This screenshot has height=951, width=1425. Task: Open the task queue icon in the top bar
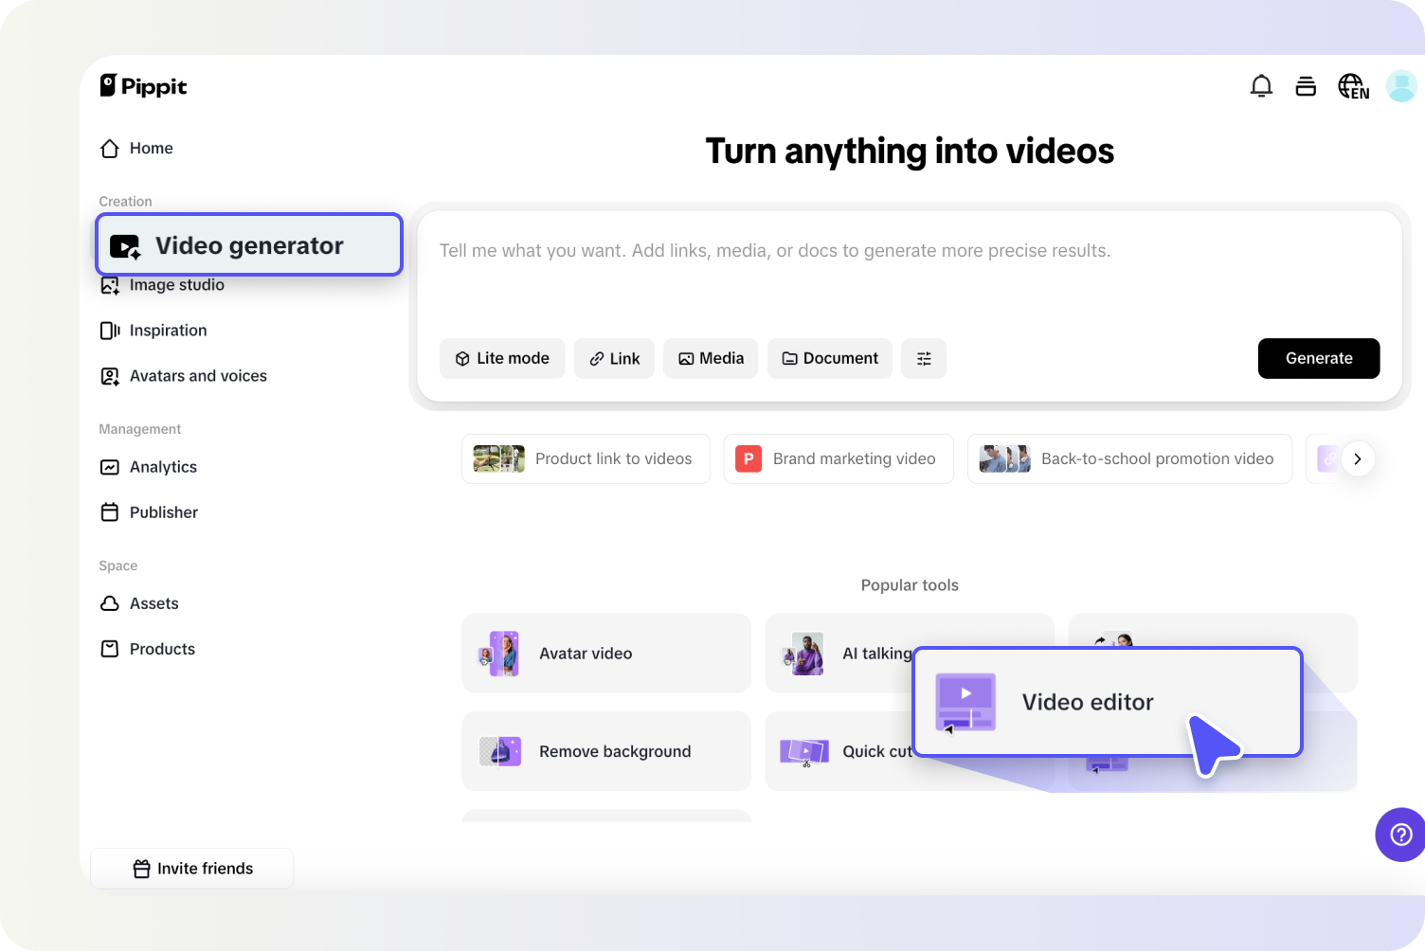[x=1306, y=85]
